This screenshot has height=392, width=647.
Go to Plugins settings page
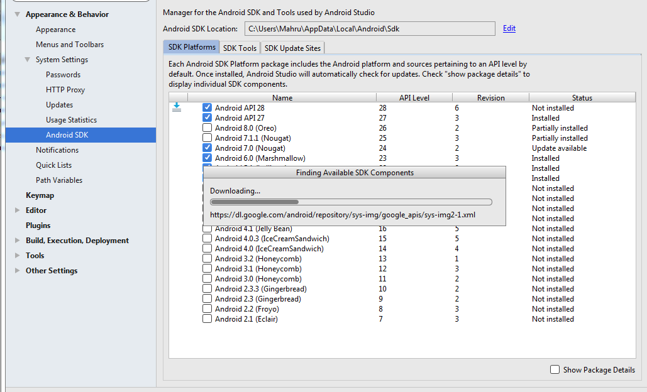[38, 226]
